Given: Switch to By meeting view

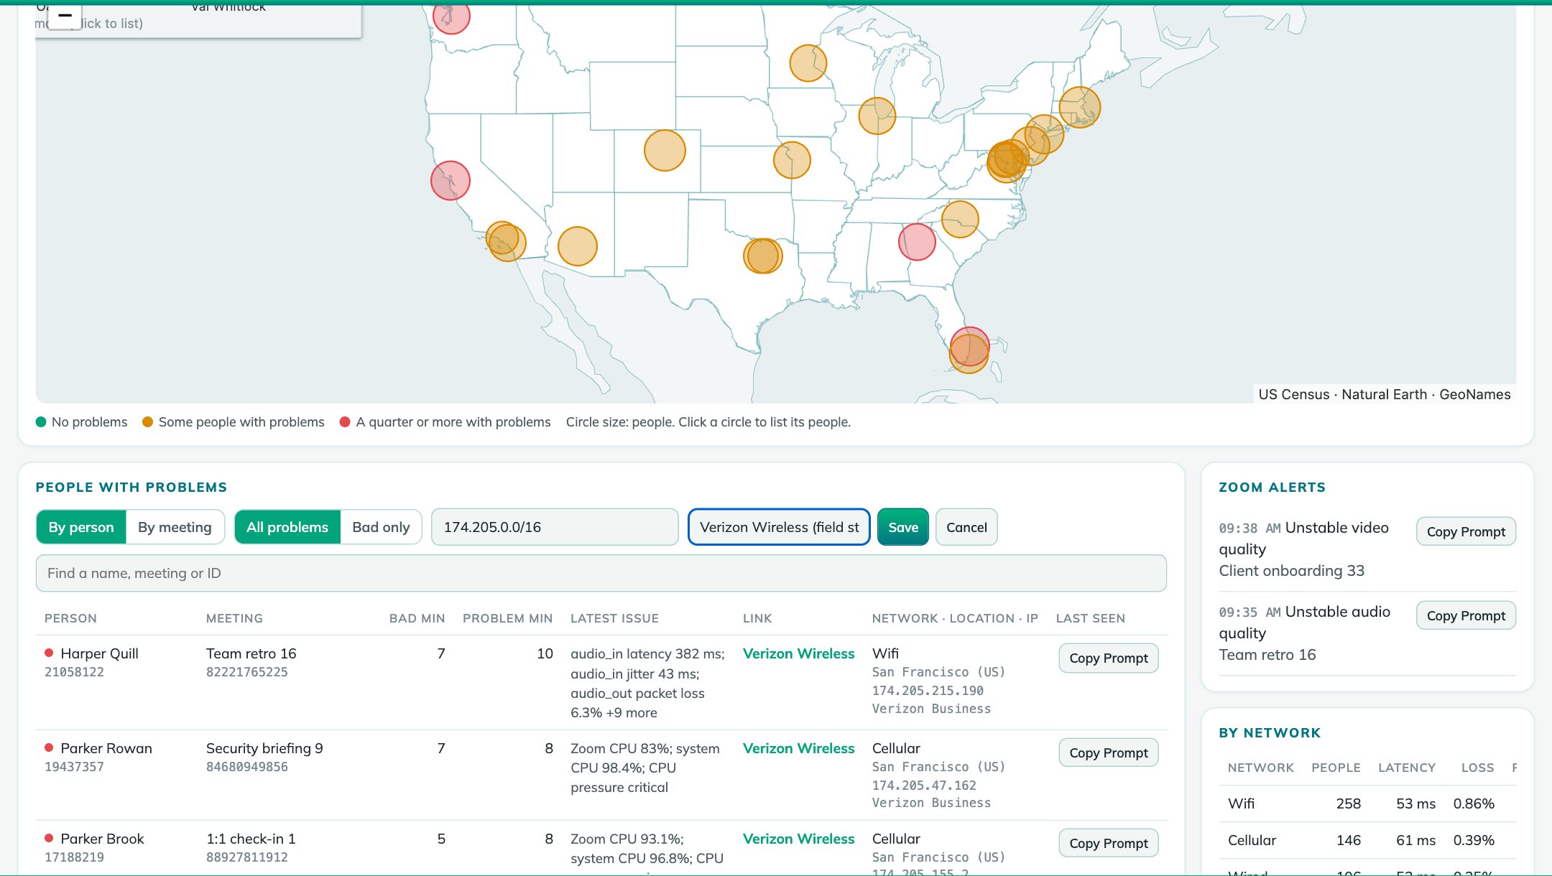Looking at the screenshot, I should 175,527.
